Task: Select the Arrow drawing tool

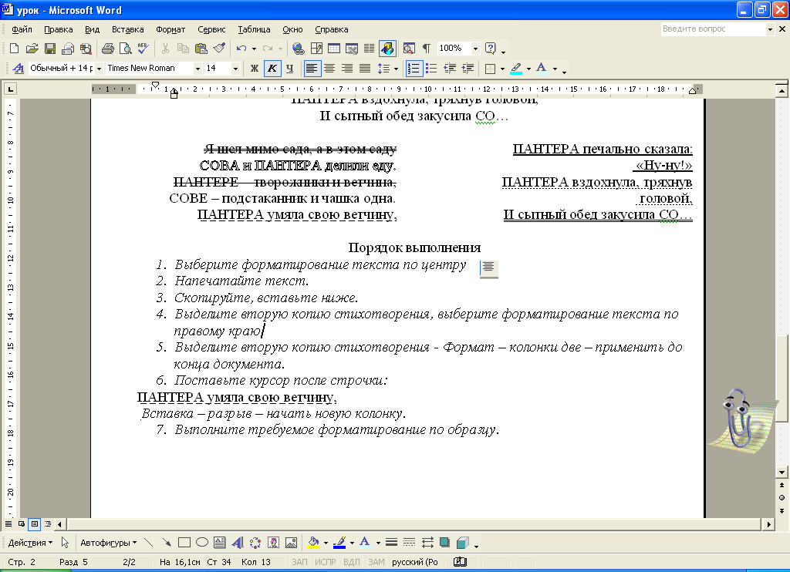Action: (167, 542)
